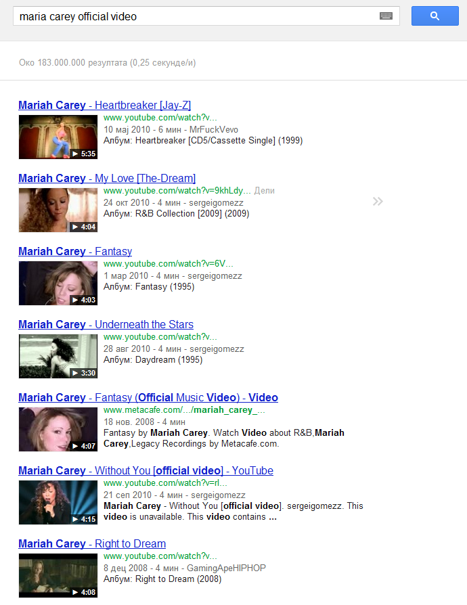The width and height of the screenshot is (467, 605).
Task: Click the www.metacafe.com/.../mariah_carey_... URL
Action: coord(185,410)
